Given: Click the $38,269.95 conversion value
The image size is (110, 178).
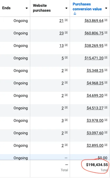Looking at the screenshot, I should (94, 46).
